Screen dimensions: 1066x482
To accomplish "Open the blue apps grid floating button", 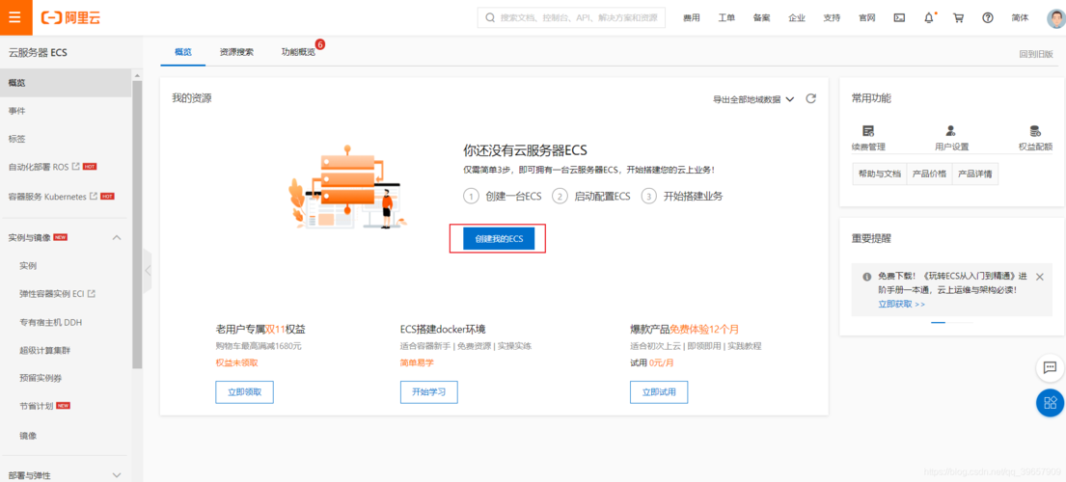I will click(1050, 403).
